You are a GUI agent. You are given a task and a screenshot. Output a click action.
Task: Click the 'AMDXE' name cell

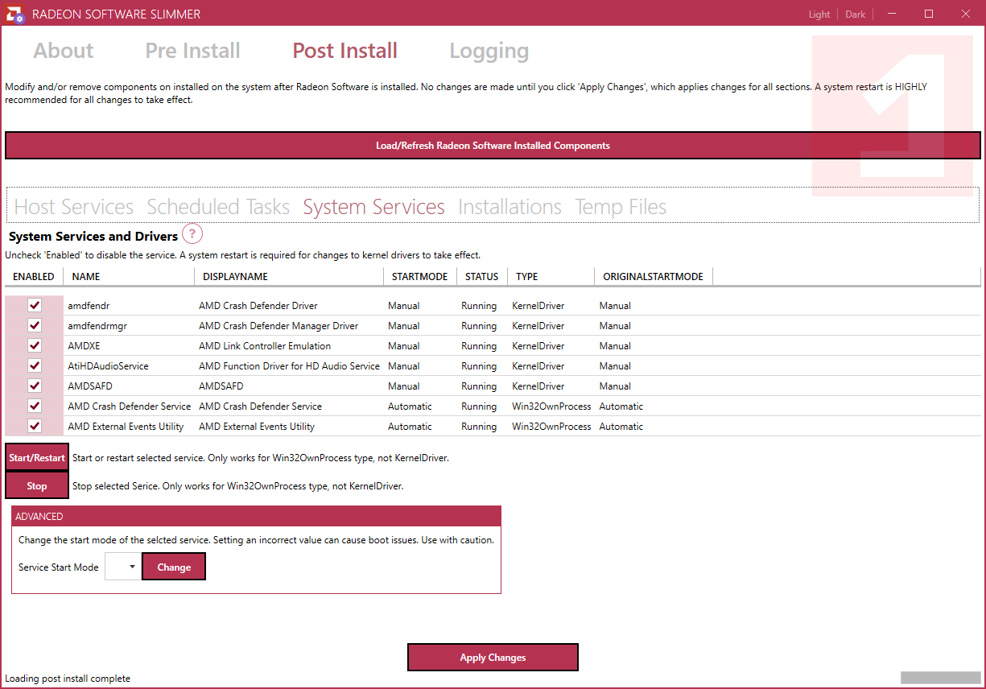[x=84, y=346]
